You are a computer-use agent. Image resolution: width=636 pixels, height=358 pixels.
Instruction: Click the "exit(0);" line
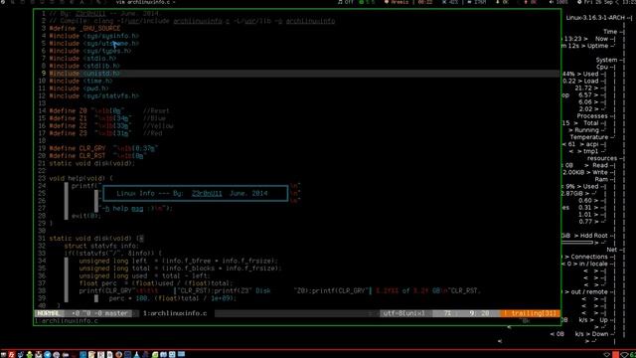point(86,216)
